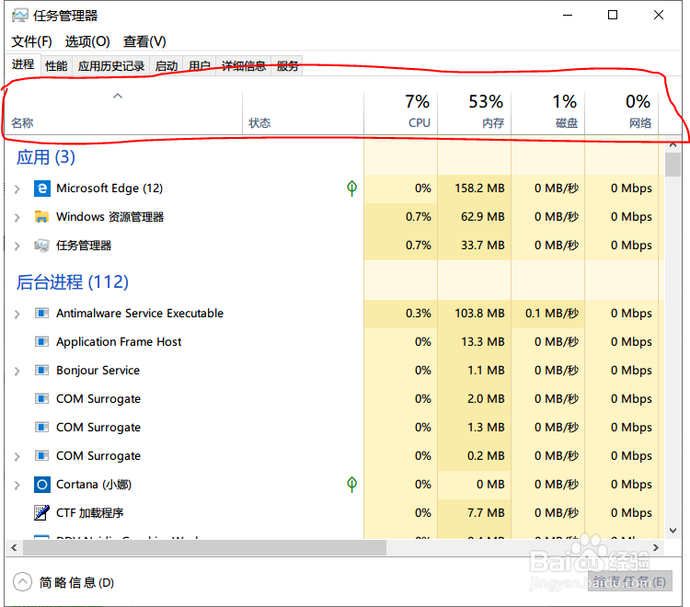The width and height of the screenshot is (690, 607).
Task: Click the vertical scrollbar down arrow
Action: tap(673, 531)
